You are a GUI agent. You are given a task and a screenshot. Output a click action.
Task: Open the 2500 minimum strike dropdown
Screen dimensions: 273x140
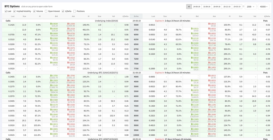[x=251, y=6]
